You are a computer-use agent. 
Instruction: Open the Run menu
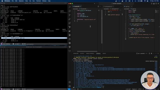[33, 1]
